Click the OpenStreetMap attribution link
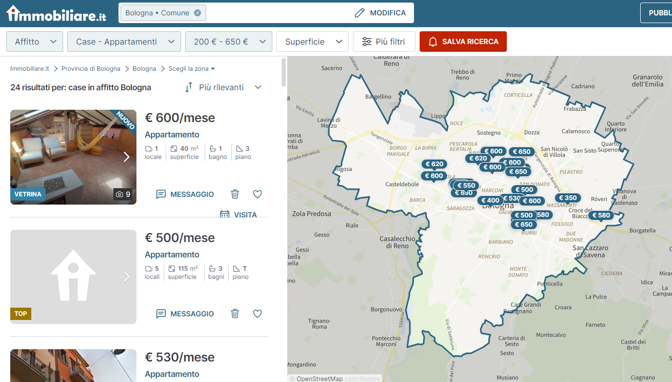672x382 pixels. (x=319, y=379)
